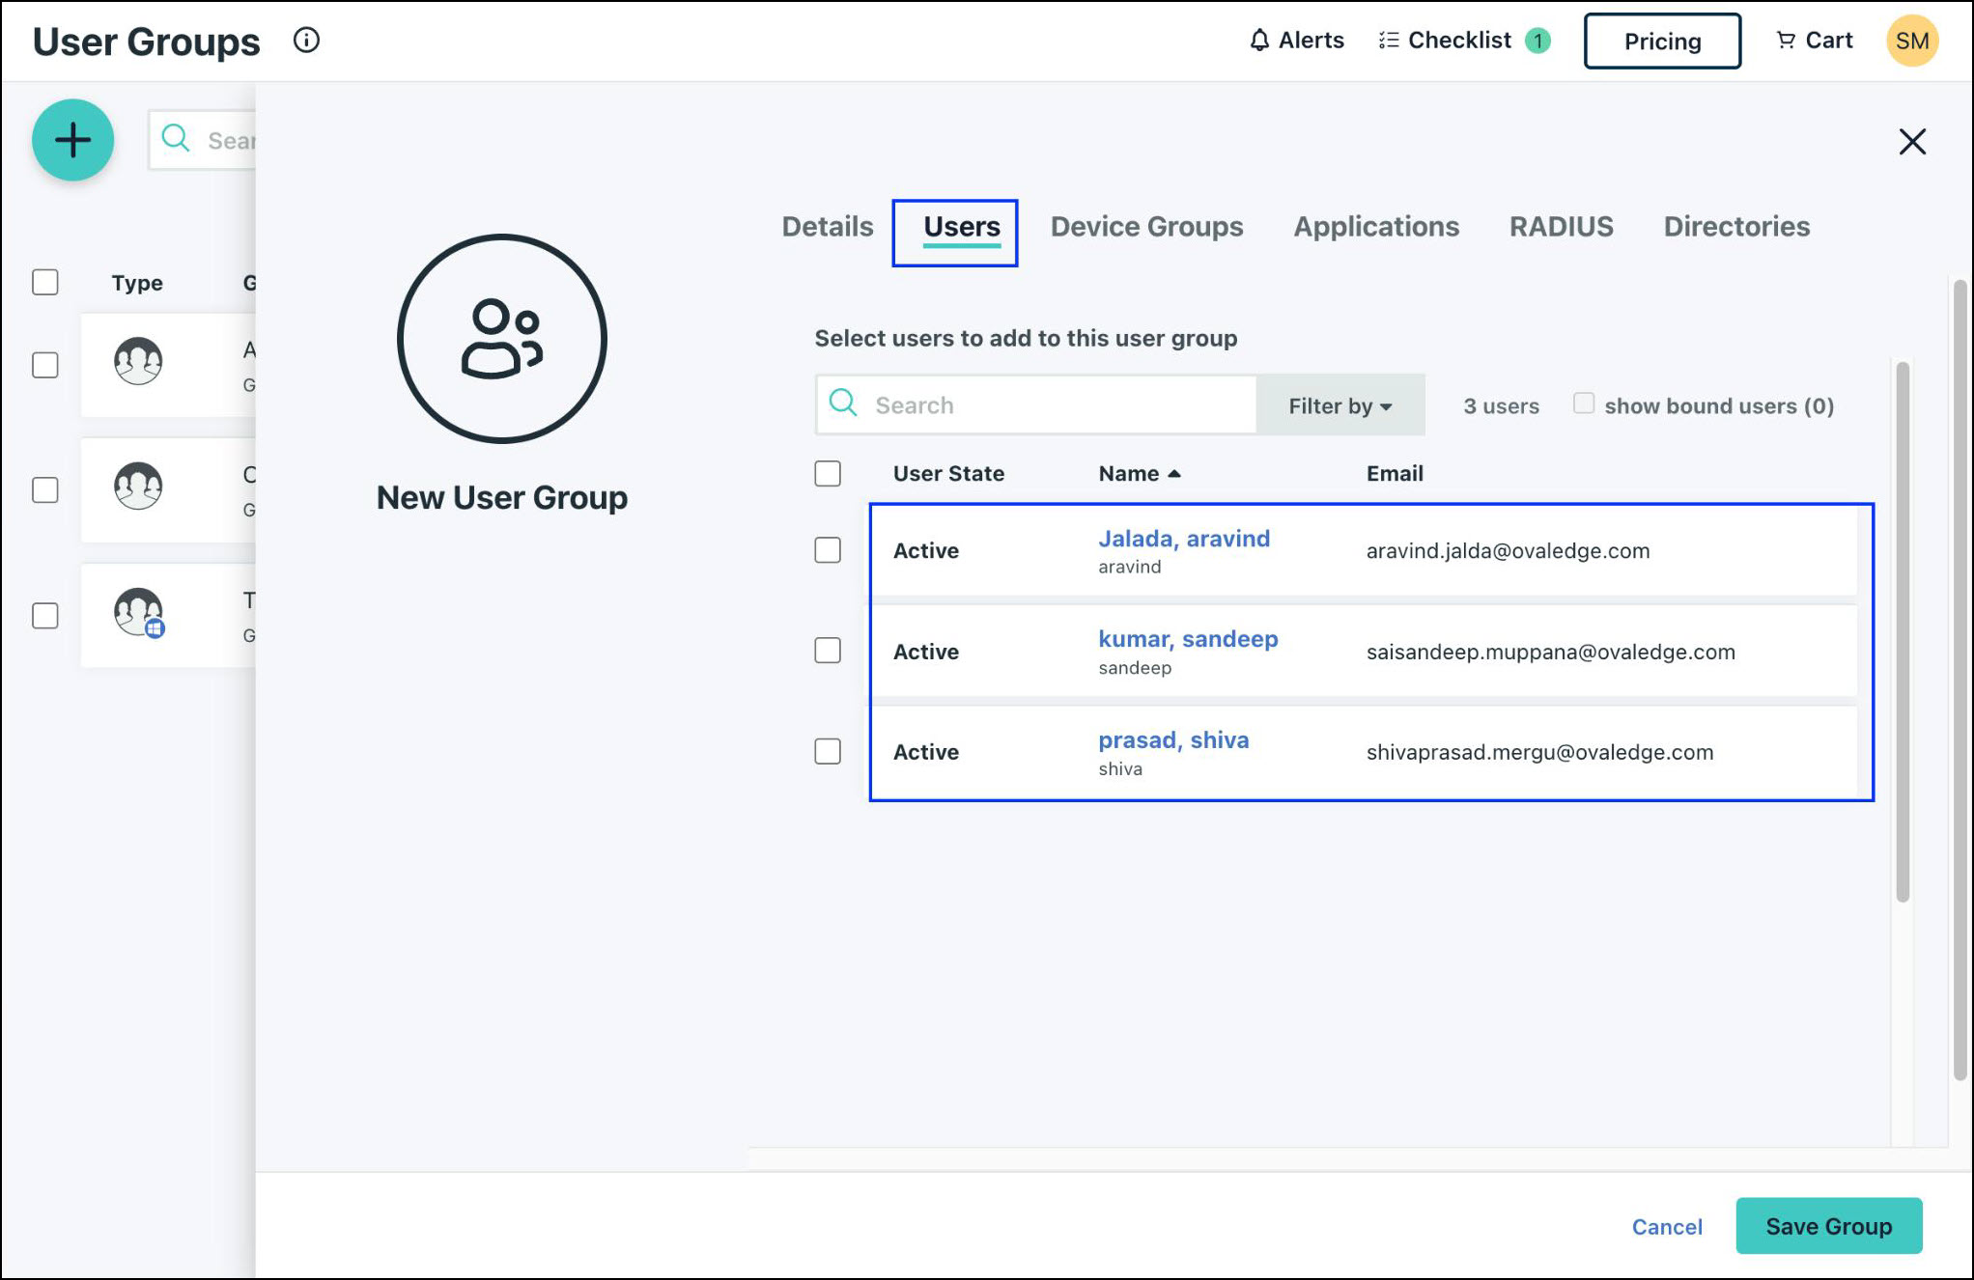This screenshot has width=1974, height=1280.
Task: Open the Alerts bell icon
Action: click(1259, 41)
